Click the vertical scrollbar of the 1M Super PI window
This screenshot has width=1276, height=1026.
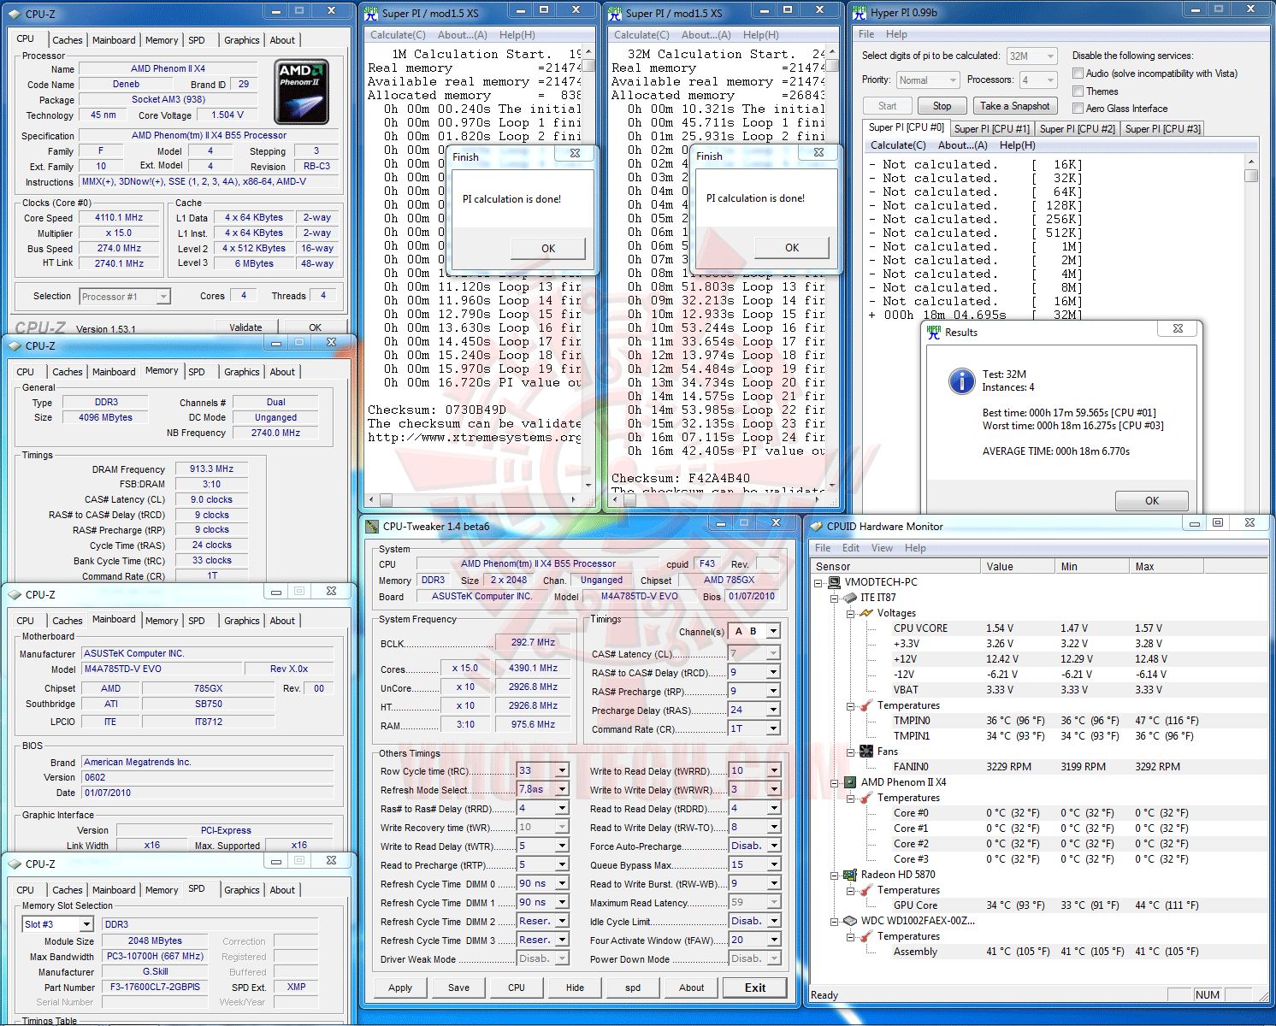589,268
